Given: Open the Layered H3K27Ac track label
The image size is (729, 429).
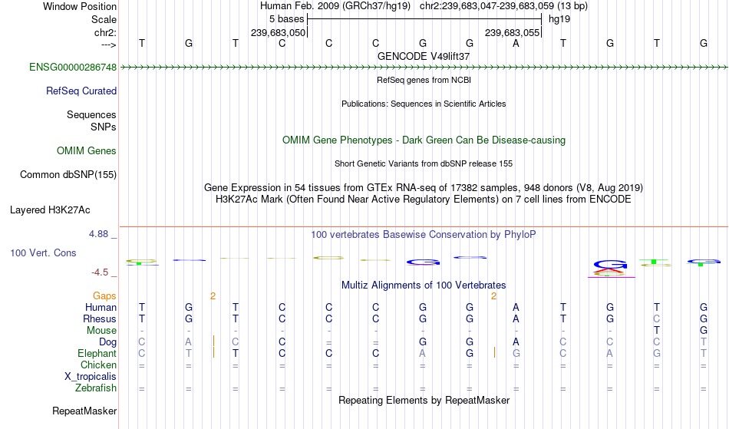Looking at the screenshot, I should pyautogui.click(x=50, y=210).
